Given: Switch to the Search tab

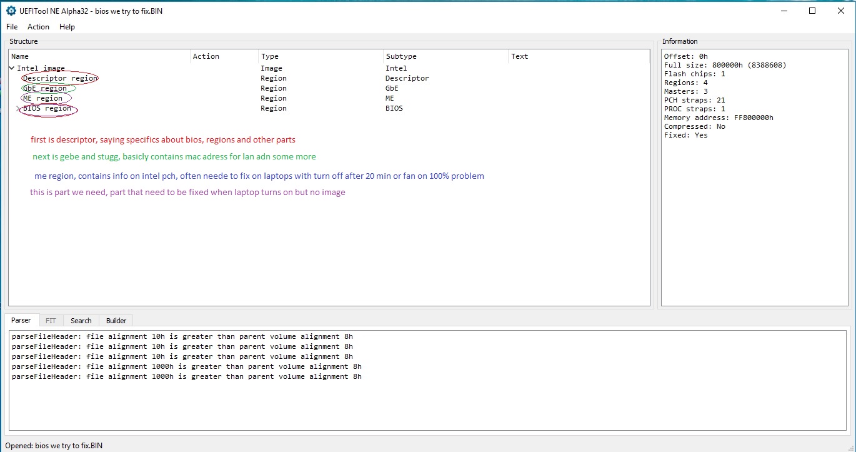Looking at the screenshot, I should 81,321.
